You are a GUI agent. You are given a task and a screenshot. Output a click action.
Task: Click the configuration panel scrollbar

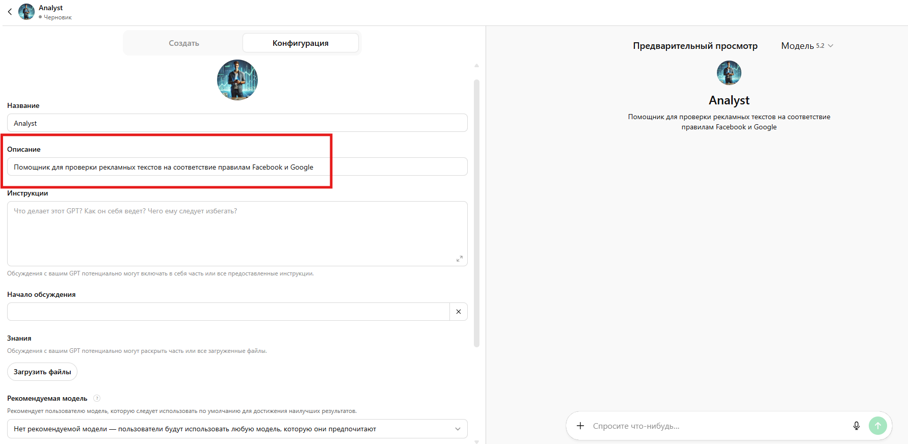[x=476, y=213]
